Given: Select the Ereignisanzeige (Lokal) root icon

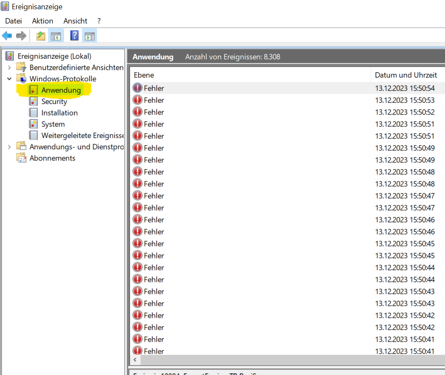Looking at the screenshot, I should [10, 56].
